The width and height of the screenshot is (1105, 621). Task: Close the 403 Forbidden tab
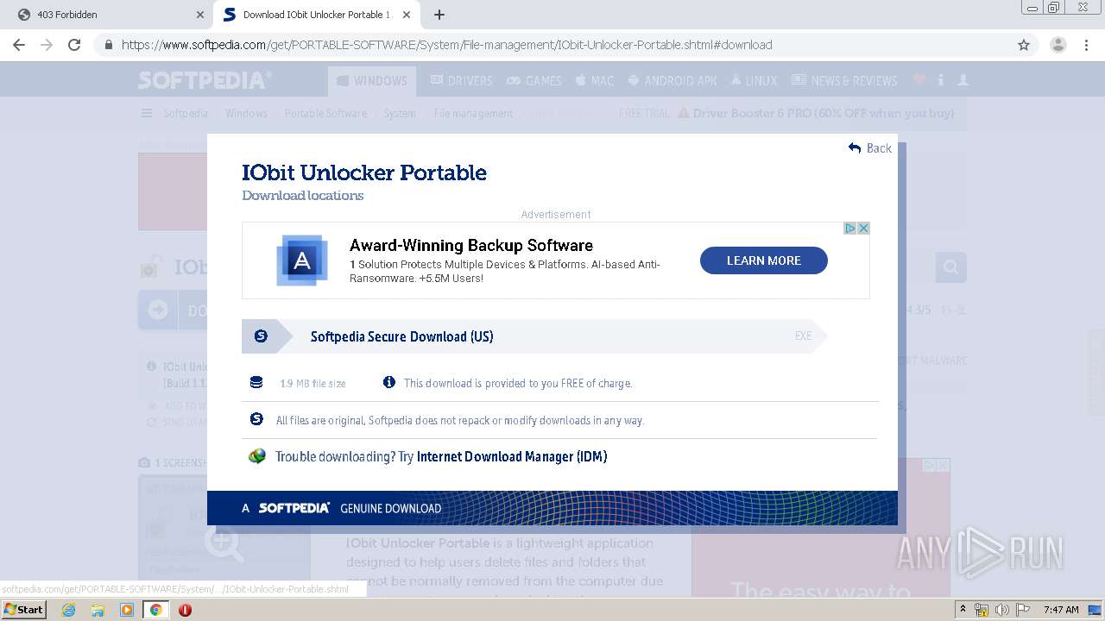(199, 15)
